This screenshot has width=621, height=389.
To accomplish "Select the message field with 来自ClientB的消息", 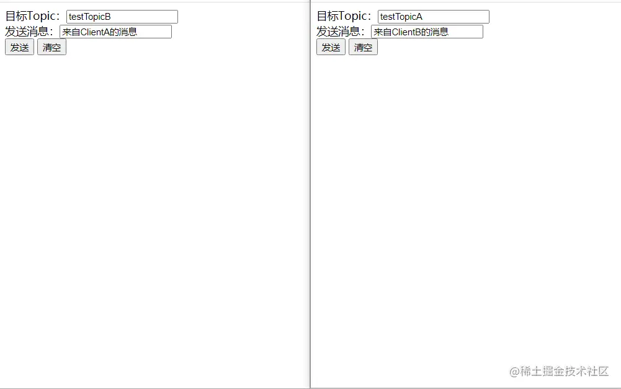I will point(427,32).
